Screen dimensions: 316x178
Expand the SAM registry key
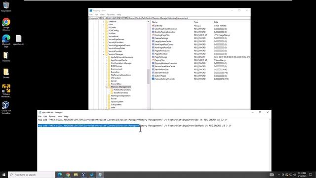coord(104,25)
